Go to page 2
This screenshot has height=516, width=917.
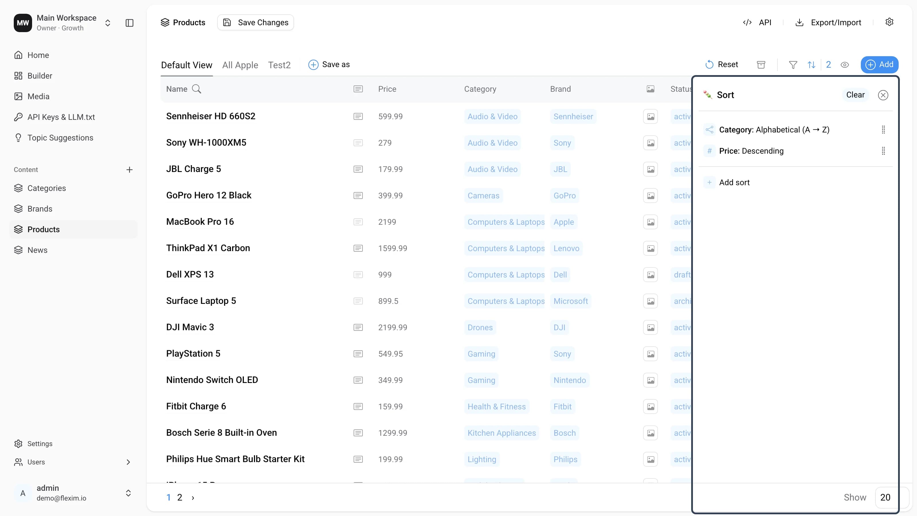coord(180,497)
